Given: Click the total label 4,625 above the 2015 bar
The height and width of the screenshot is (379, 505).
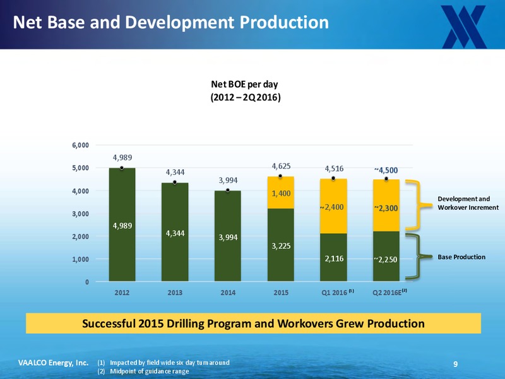Looking at the screenshot, I should tap(281, 166).
